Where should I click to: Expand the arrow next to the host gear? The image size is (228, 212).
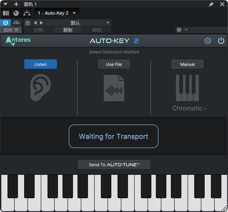pos(186,30)
